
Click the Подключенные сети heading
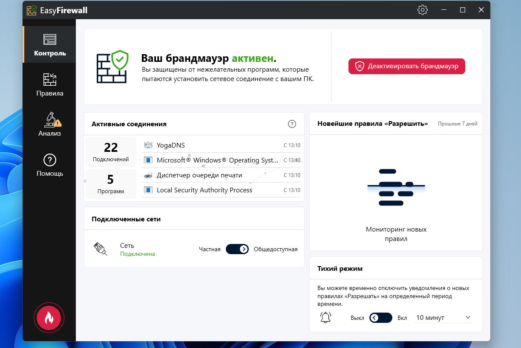pos(126,219)
